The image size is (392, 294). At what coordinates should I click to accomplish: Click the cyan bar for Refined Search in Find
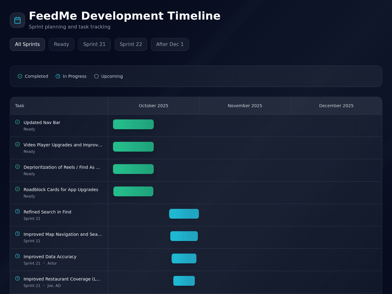pos(184,214)
